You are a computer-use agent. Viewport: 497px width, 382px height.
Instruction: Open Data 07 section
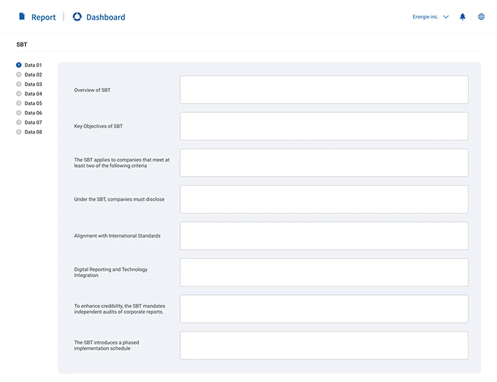33,122
